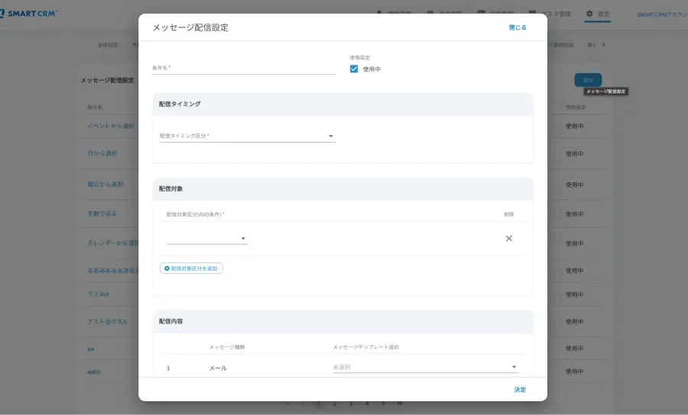Click the plus icon on 配信対象区分を追加
Image resolution: width=688 pixels, height=415 pixels.
click(x=167, y=269)
